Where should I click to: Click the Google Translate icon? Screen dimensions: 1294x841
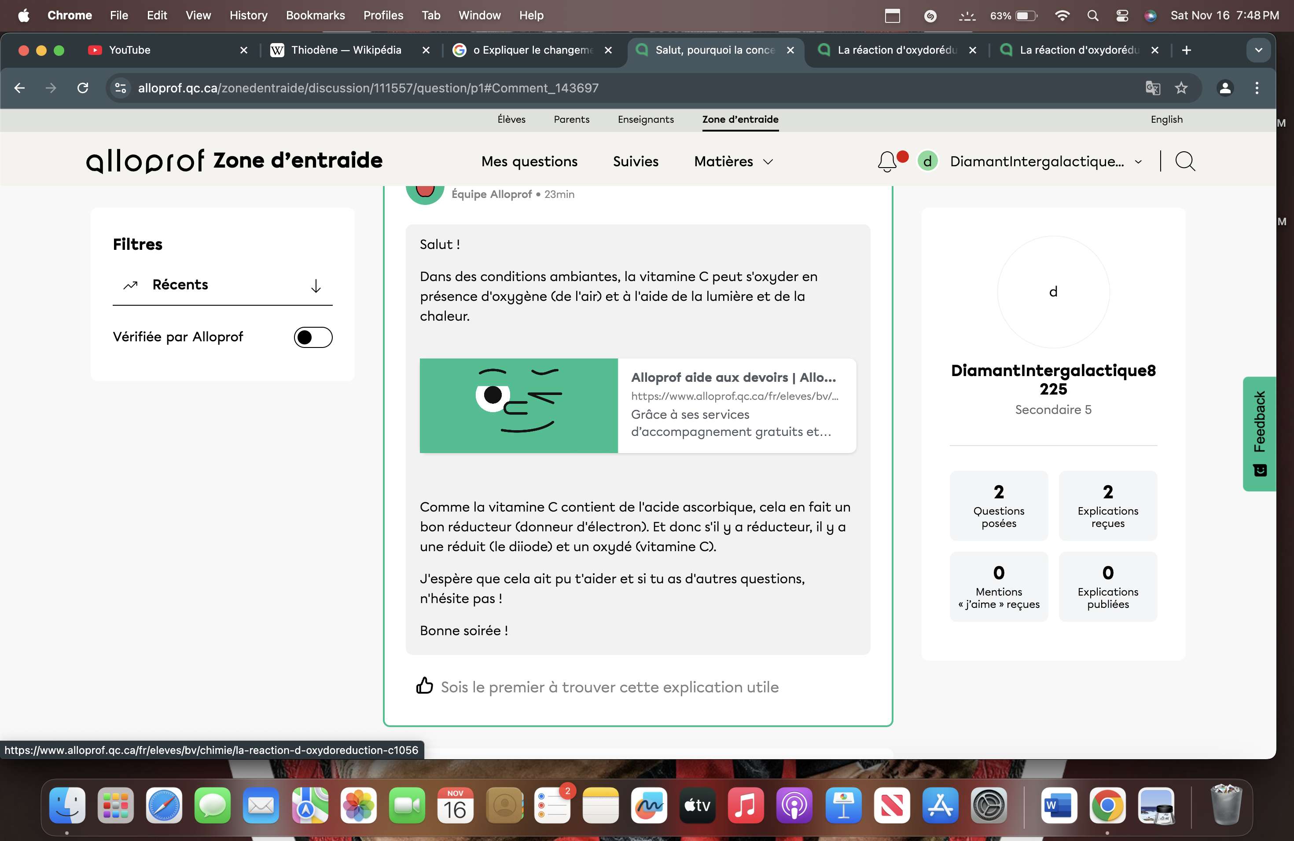point(1152,88)
